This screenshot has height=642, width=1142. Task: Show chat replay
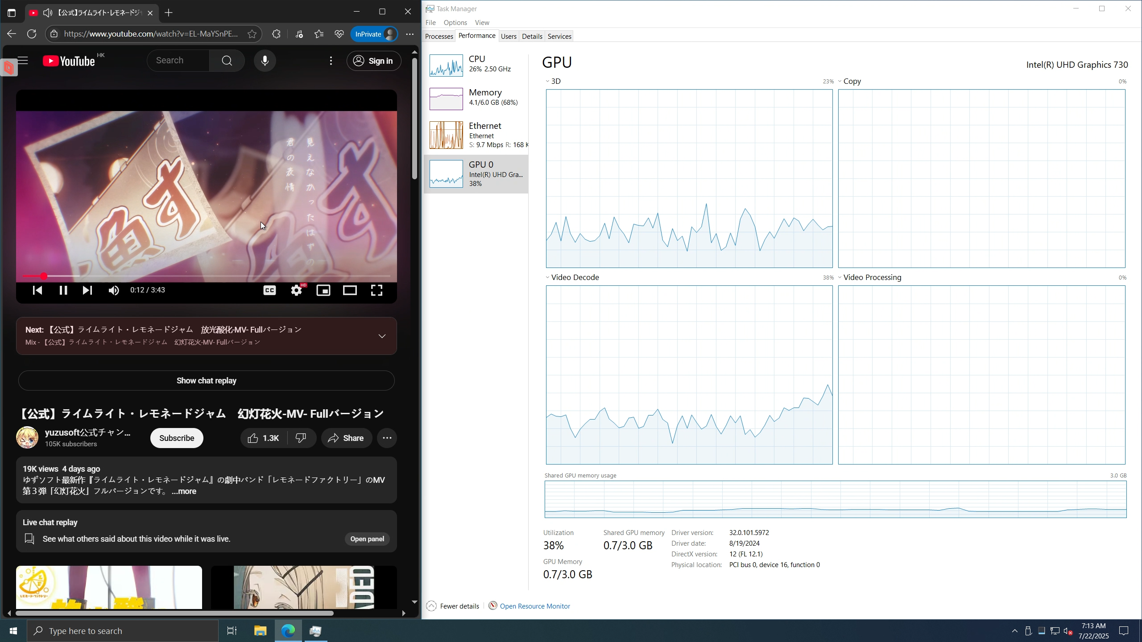pyautogui.click(x=207, y=380)
